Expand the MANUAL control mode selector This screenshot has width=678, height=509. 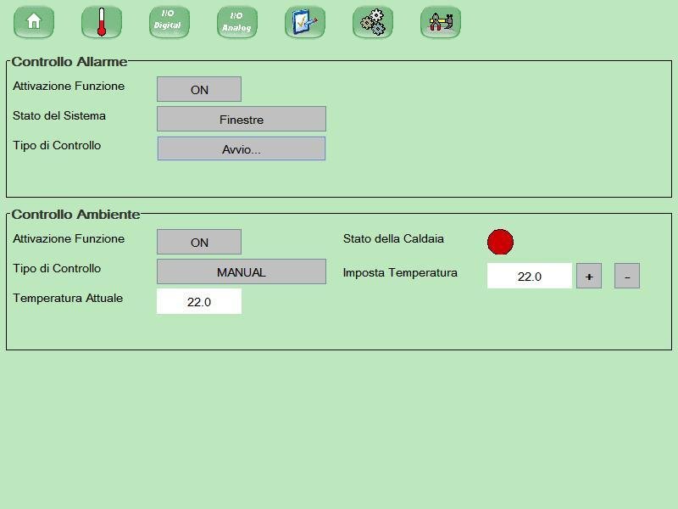click(242, 271)
